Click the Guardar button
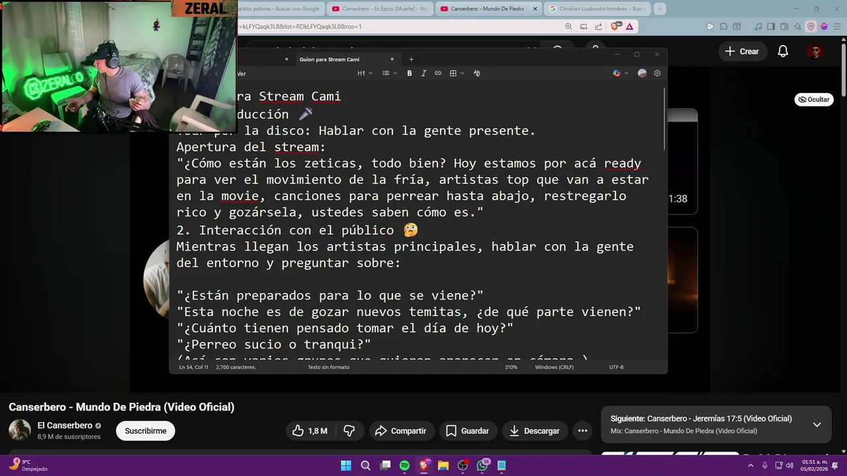 [x=468, y=431]
